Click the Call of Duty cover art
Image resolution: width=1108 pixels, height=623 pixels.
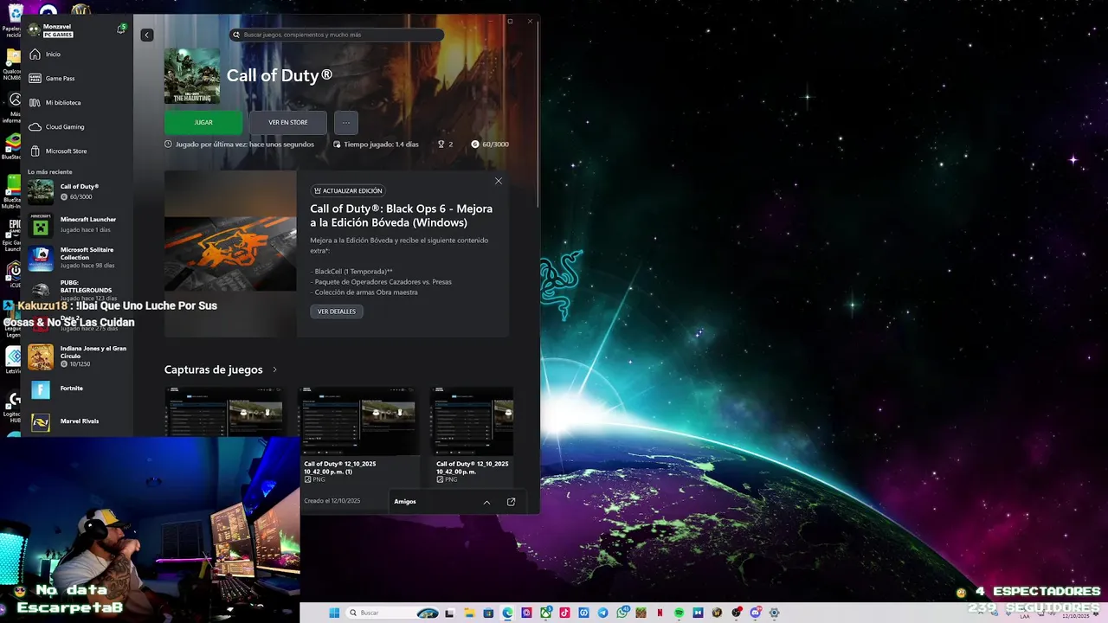click(192, 76)
